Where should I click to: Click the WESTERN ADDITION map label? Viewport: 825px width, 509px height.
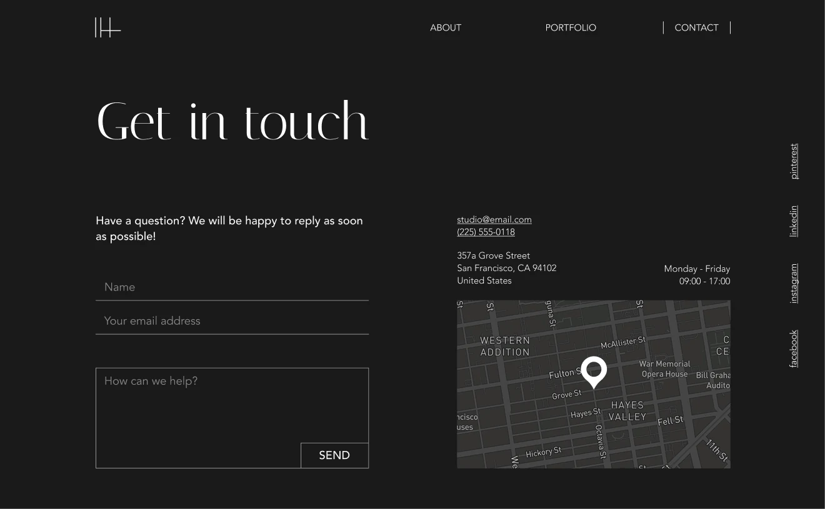point(505,346)
